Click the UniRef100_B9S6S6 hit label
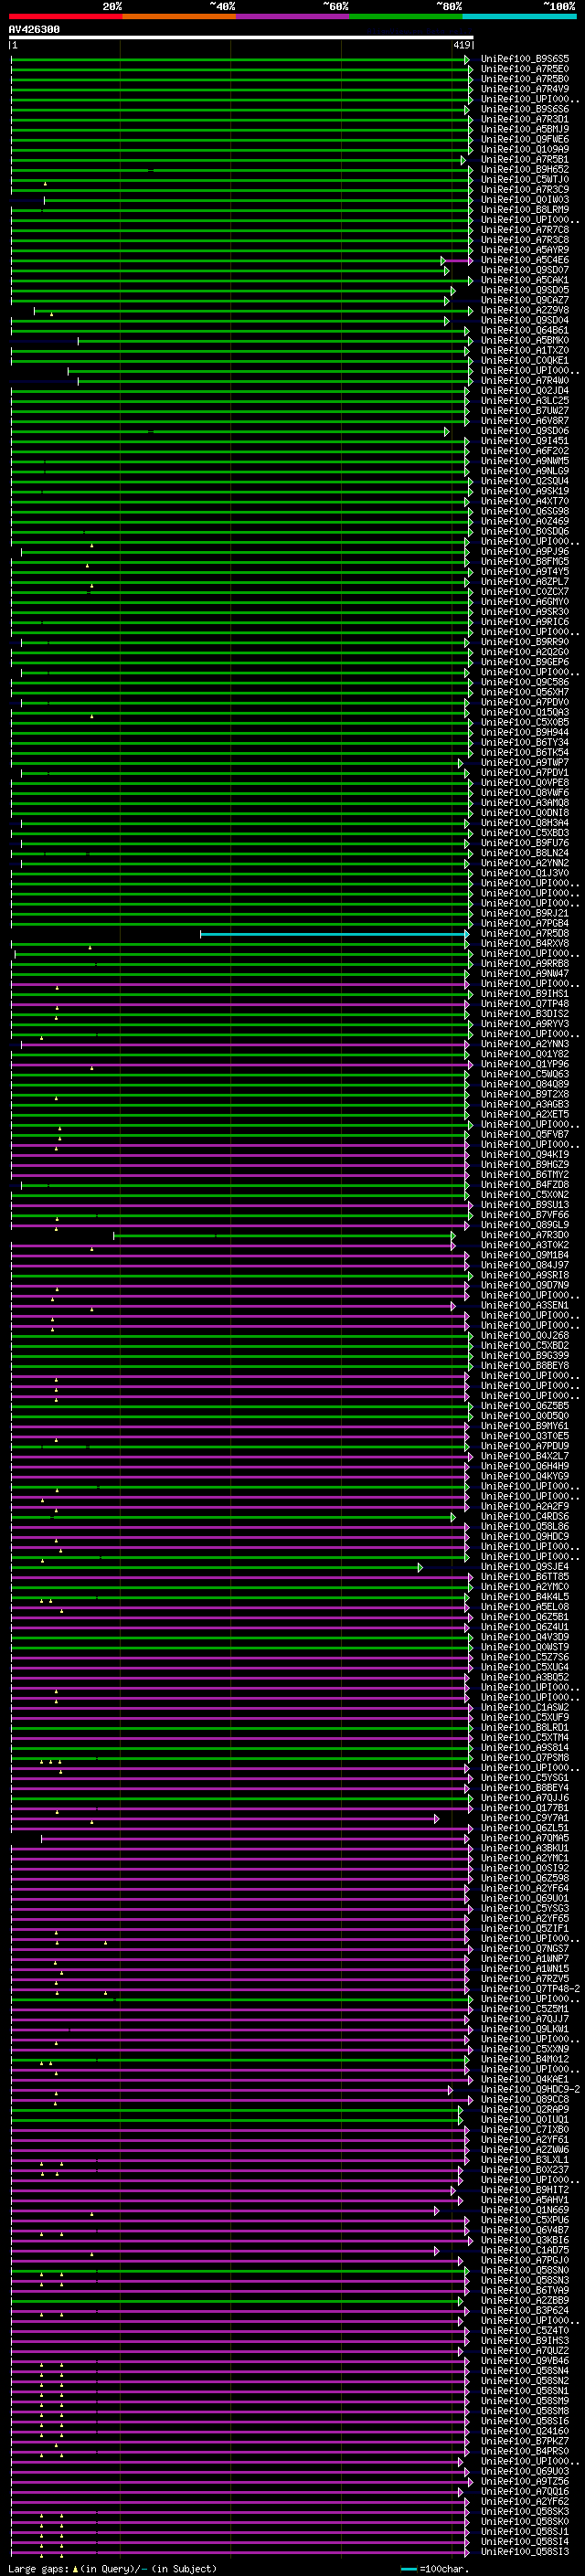 click(525, 109)
